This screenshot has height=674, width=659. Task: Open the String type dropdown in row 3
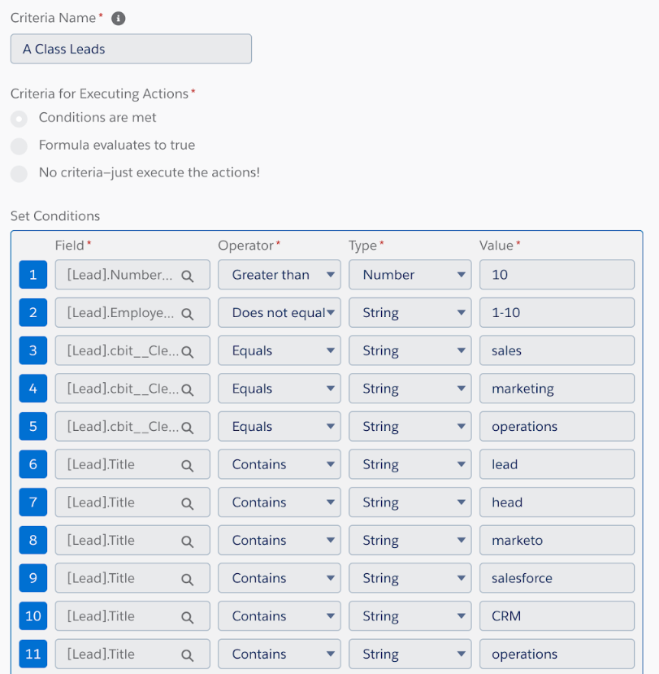click(410, 350)
